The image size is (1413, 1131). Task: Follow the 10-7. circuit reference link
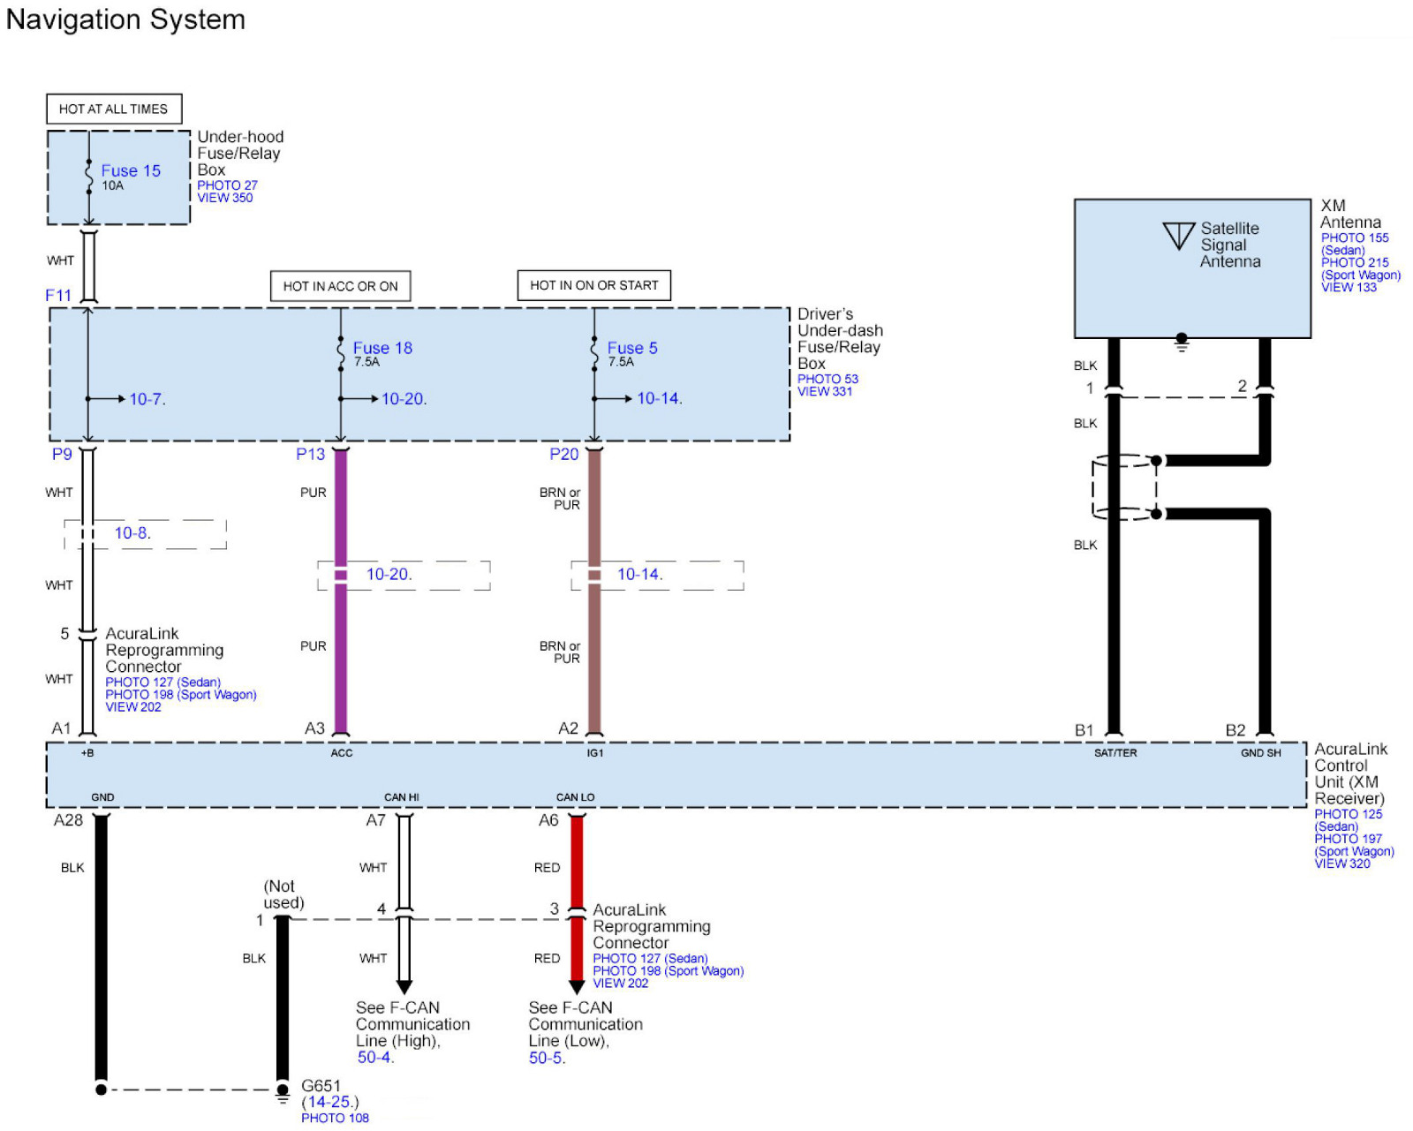point(147,399)
